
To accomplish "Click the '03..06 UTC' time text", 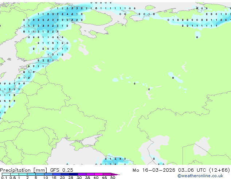I will click(x=192, y=170).
